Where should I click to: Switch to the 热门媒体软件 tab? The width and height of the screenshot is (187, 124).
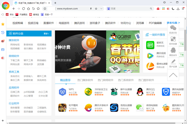pyautogui.click(x=85, y=80)
